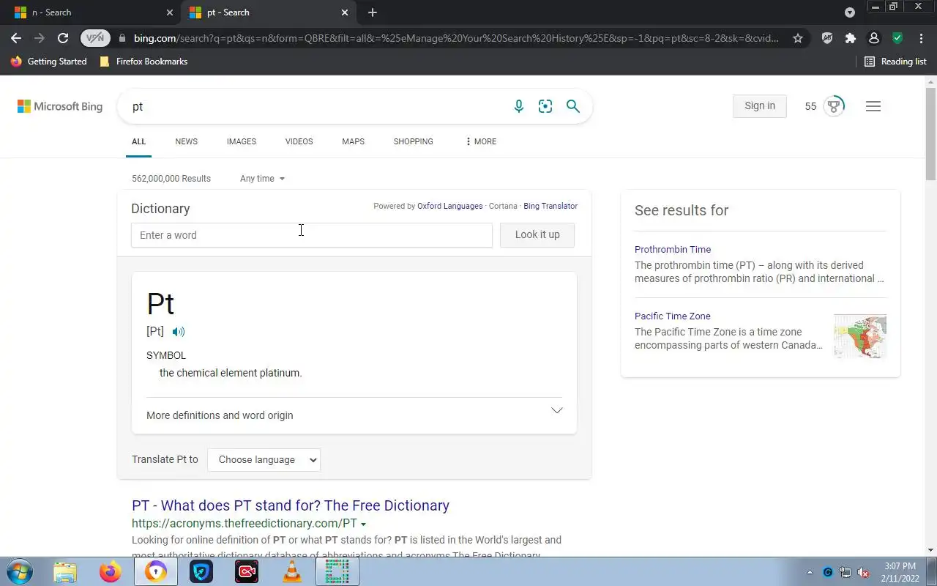Expand the thefreedictionary URL dropdown arrow
The width and height of the screenshot is (937, 586).
[x=363, y=524]
